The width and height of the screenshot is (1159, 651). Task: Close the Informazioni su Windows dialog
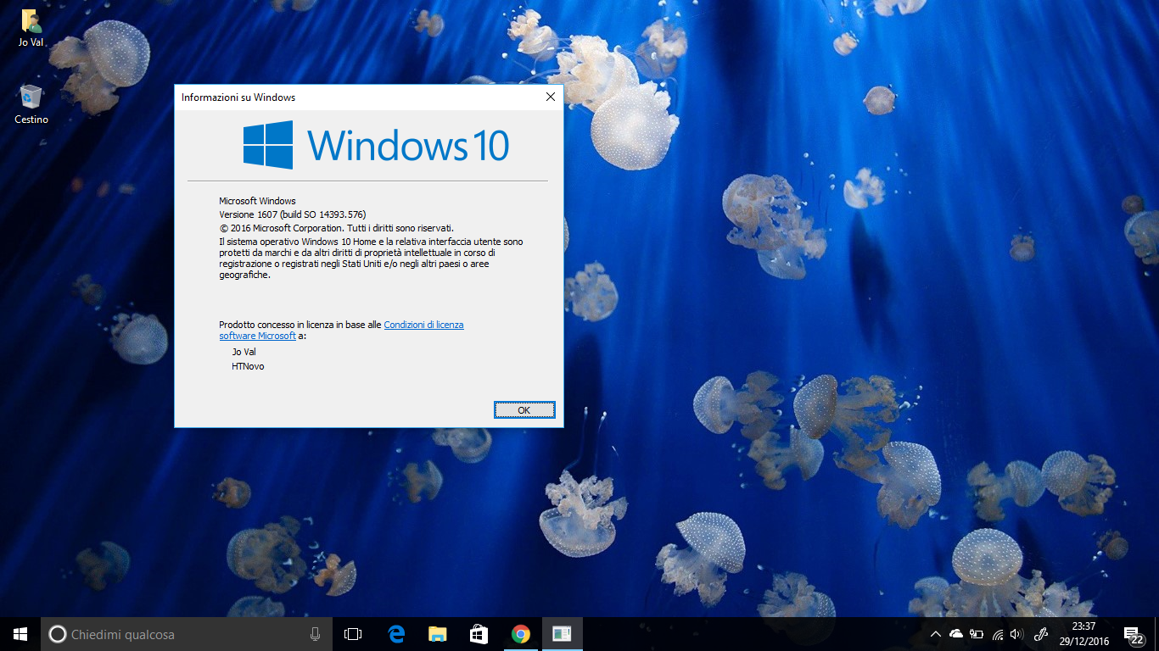click(551, 97)
